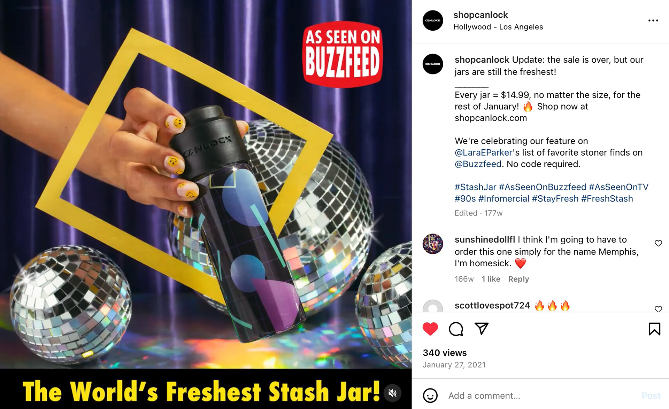Open shopcanlock caption avatar icon

pyautogui.click(x=433, y=64)
